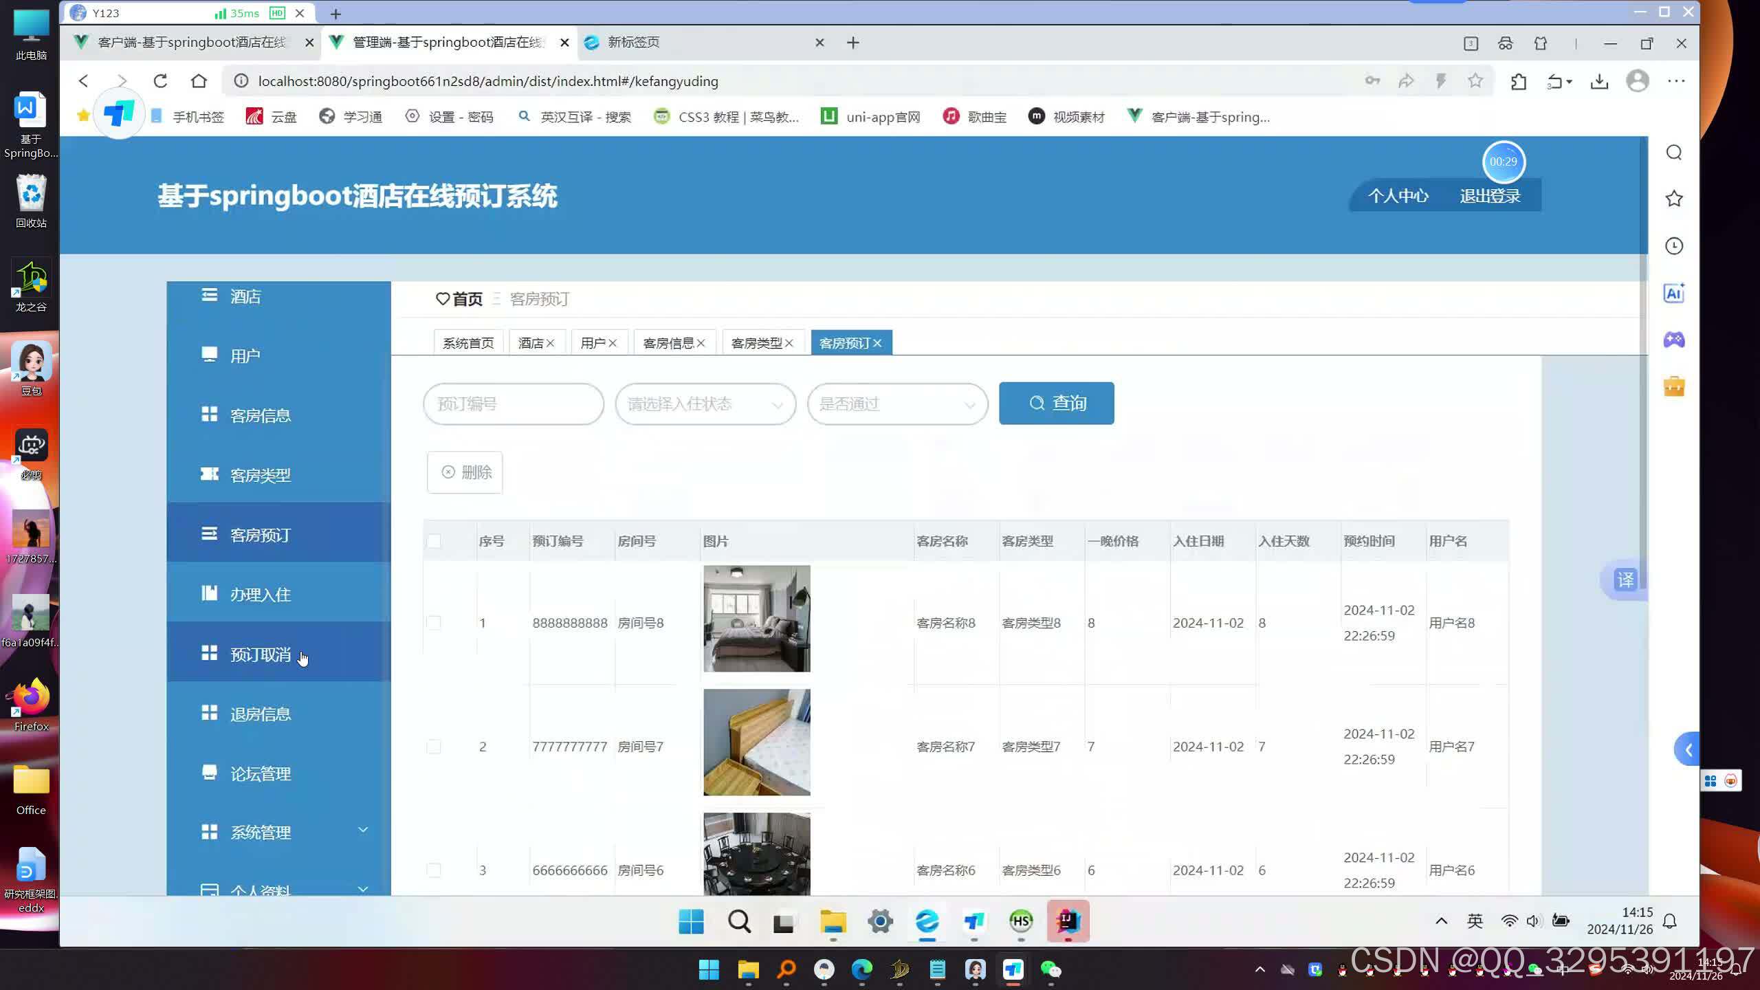Viewport: 1760px width, 990px height.
Task: Toggle the select-all checkbox in table header
Action: click(434, 541)
